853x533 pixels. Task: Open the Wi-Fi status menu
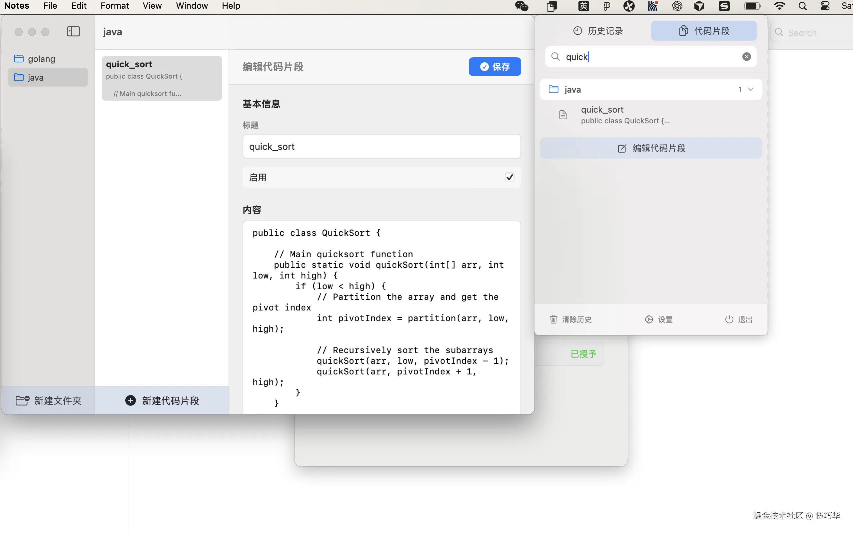click(x=780, y=6)
